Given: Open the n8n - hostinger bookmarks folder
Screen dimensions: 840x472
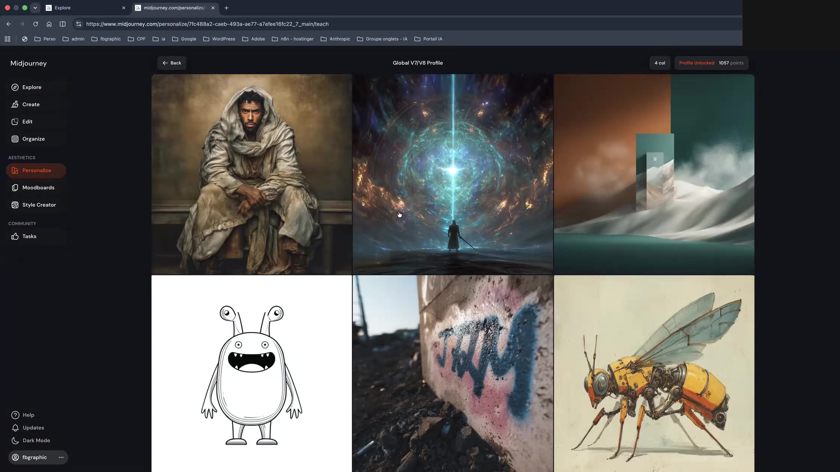Looking at the screenshot, I should (x=293, y=39).
